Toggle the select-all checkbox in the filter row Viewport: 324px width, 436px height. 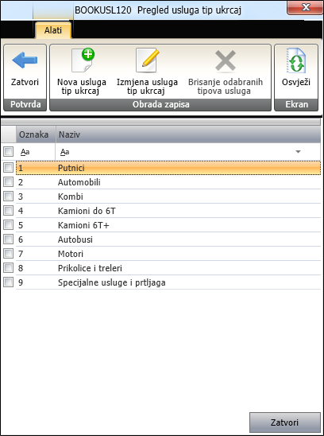[8, 152]
